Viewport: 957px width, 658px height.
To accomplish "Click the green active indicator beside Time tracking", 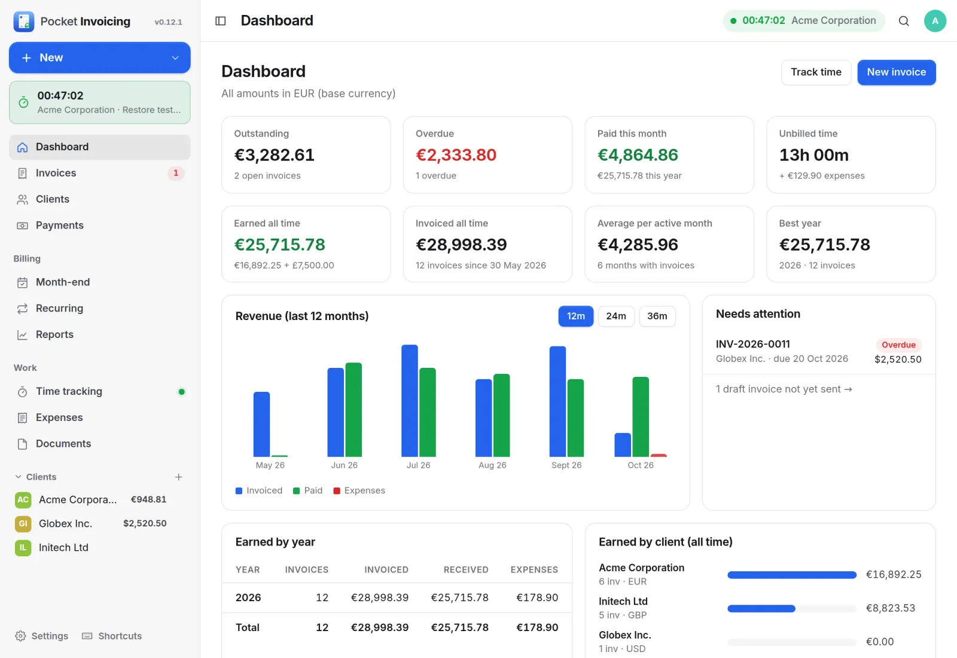I will 181,392.
